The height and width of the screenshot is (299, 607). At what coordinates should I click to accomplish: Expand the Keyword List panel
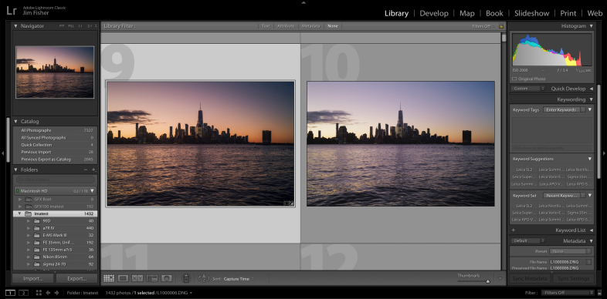click(591, 230)
